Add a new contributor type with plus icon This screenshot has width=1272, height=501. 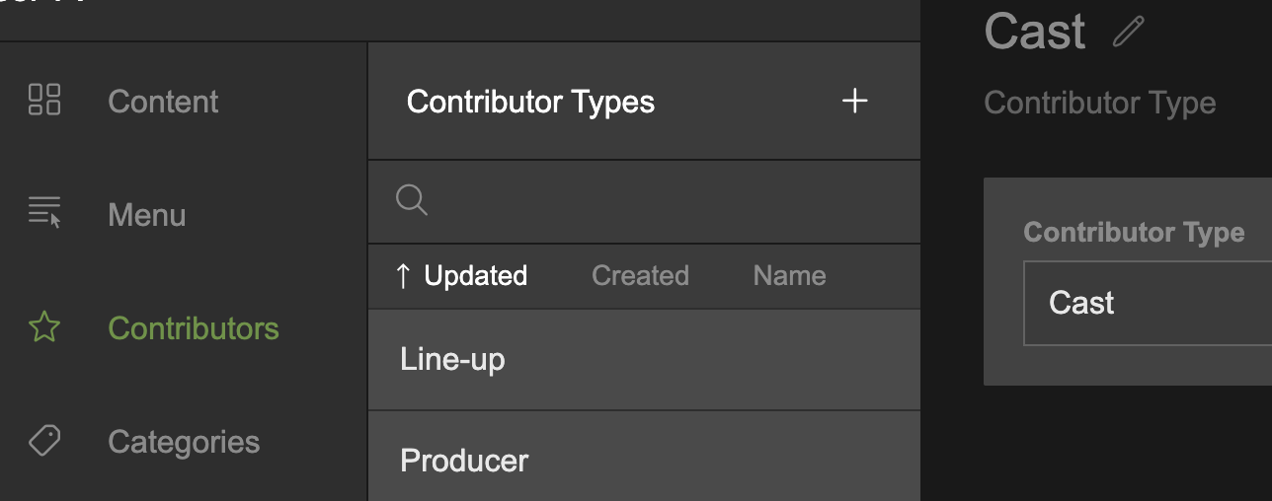click(854, 101)
